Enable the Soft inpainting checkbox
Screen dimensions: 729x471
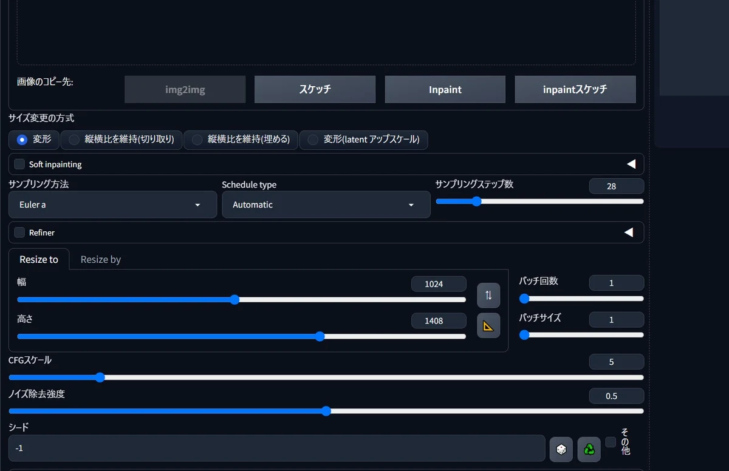pyautogui.click(x=20, y=164)
